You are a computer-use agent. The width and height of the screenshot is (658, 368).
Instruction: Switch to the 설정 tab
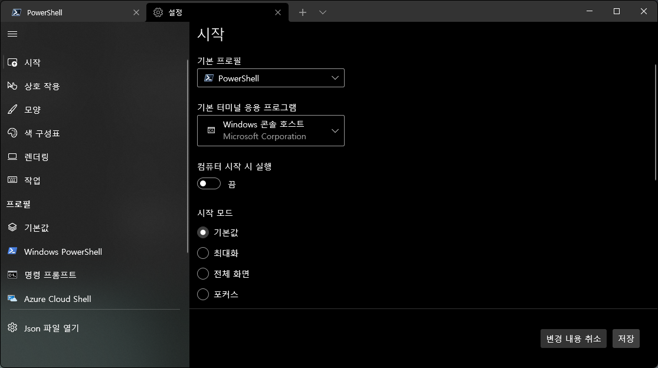217,12
